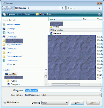Select the Public folder in file list
This screenshot has height=108, width=104.
pos(56,27)
